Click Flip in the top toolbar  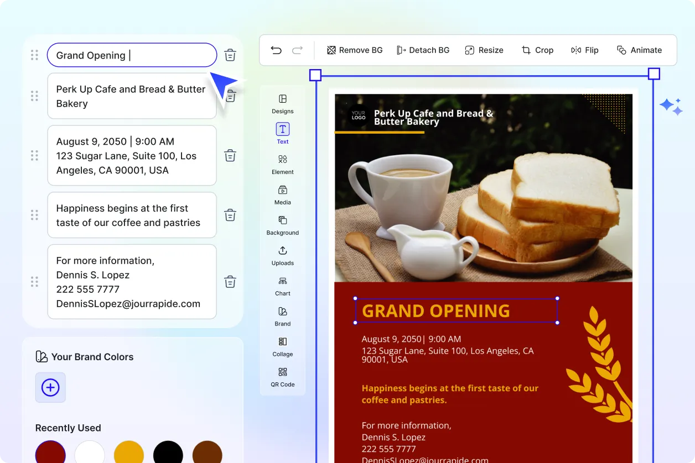pyautogui.click(x=585, y=50)
